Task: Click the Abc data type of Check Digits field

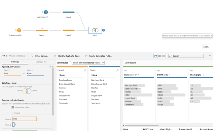Action: coord(191,71)
